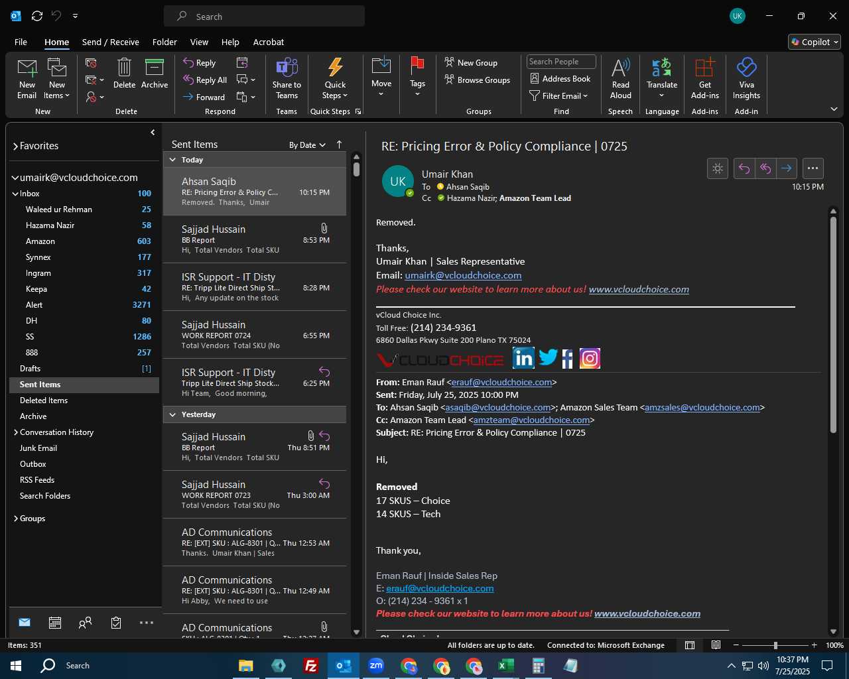Open the View ribbon tab
Screen dimensions: 849x679
click(199, 42)
